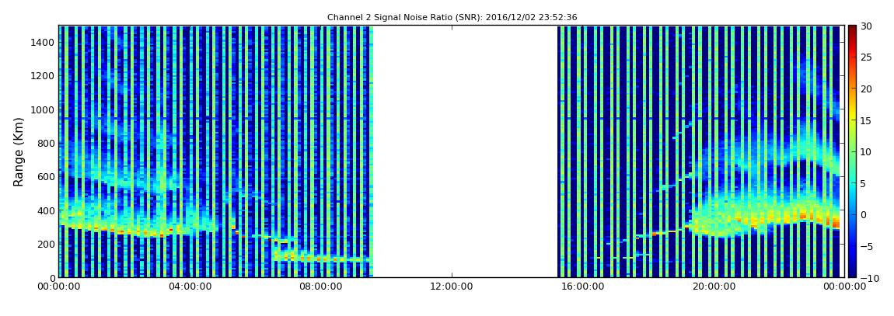This screenshot has width=894, height=316.
Task: Click the 16:00:00 time axis label
Action: pos(583,287)
